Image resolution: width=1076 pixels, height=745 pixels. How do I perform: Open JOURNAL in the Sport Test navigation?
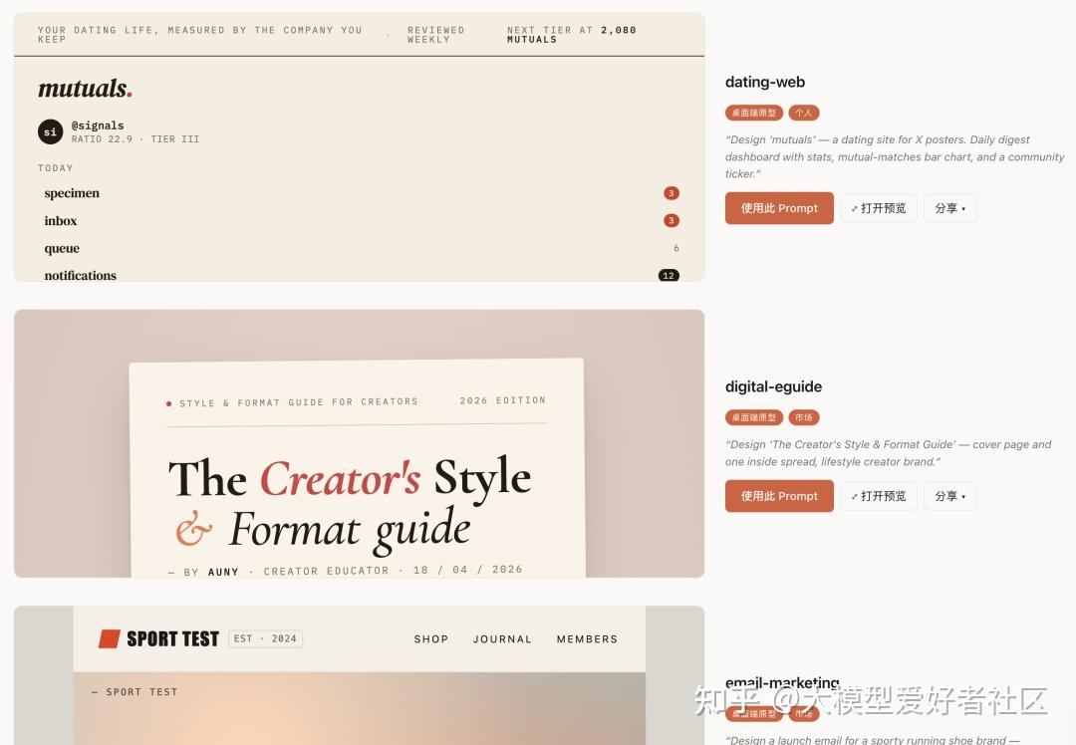click(502, 639)
